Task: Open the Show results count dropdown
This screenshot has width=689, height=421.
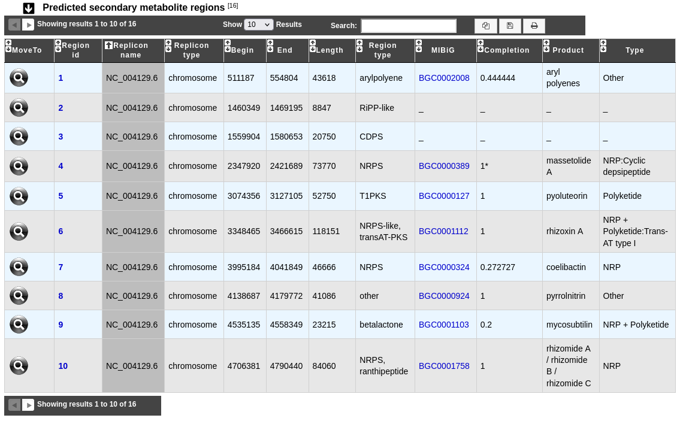Action: tap(259, 25)
